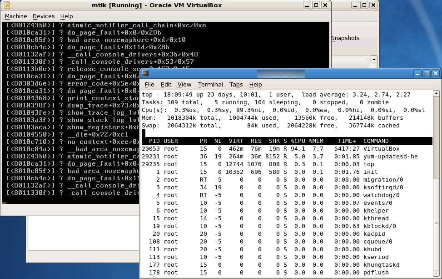442x279 pixels.
Task: Click the terminal vertical scrollbar thumb
Action: click(436, 137)
